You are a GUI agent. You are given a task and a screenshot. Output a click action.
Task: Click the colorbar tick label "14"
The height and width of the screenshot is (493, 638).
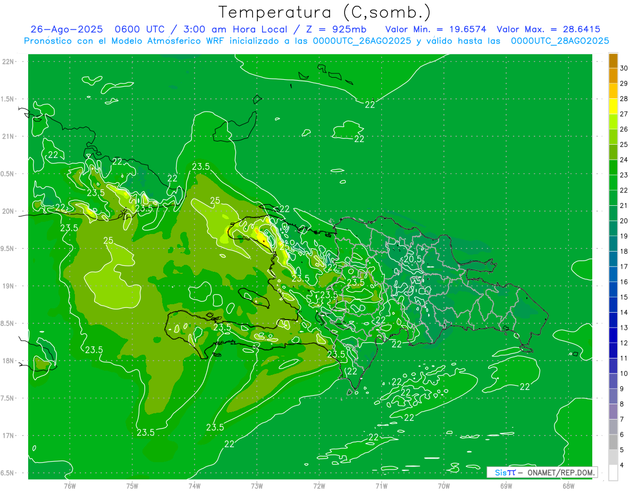pos(624,313)
